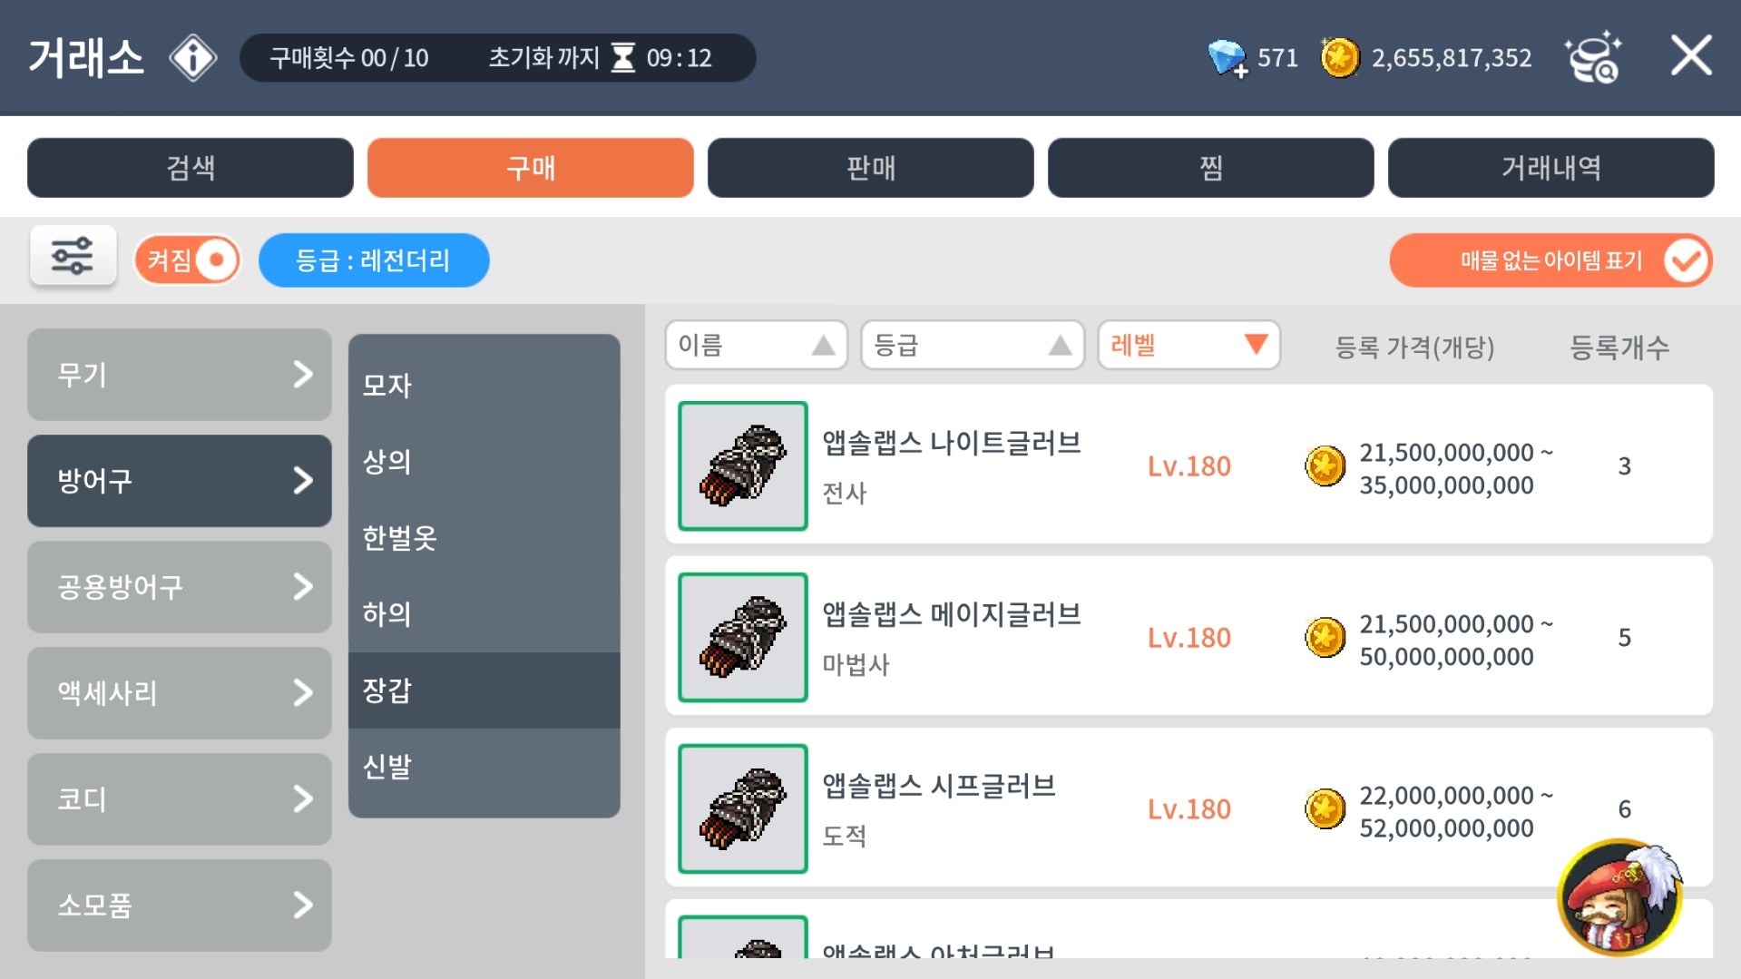
Task: Expand the 무기 category
Action: pos(179,374)
